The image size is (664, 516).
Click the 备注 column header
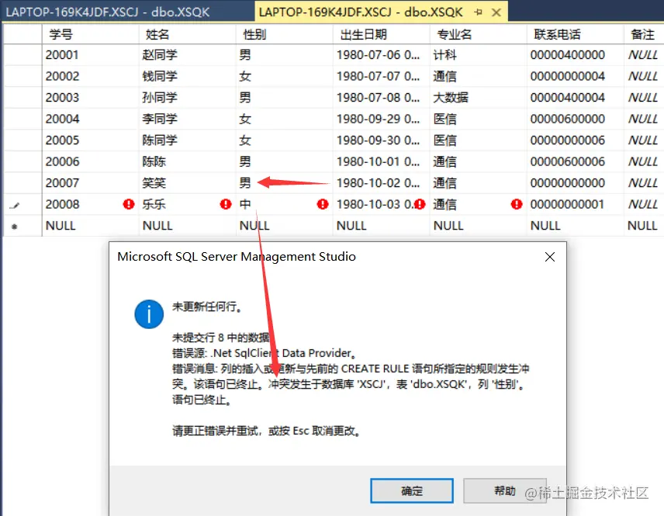click(644, 34)
